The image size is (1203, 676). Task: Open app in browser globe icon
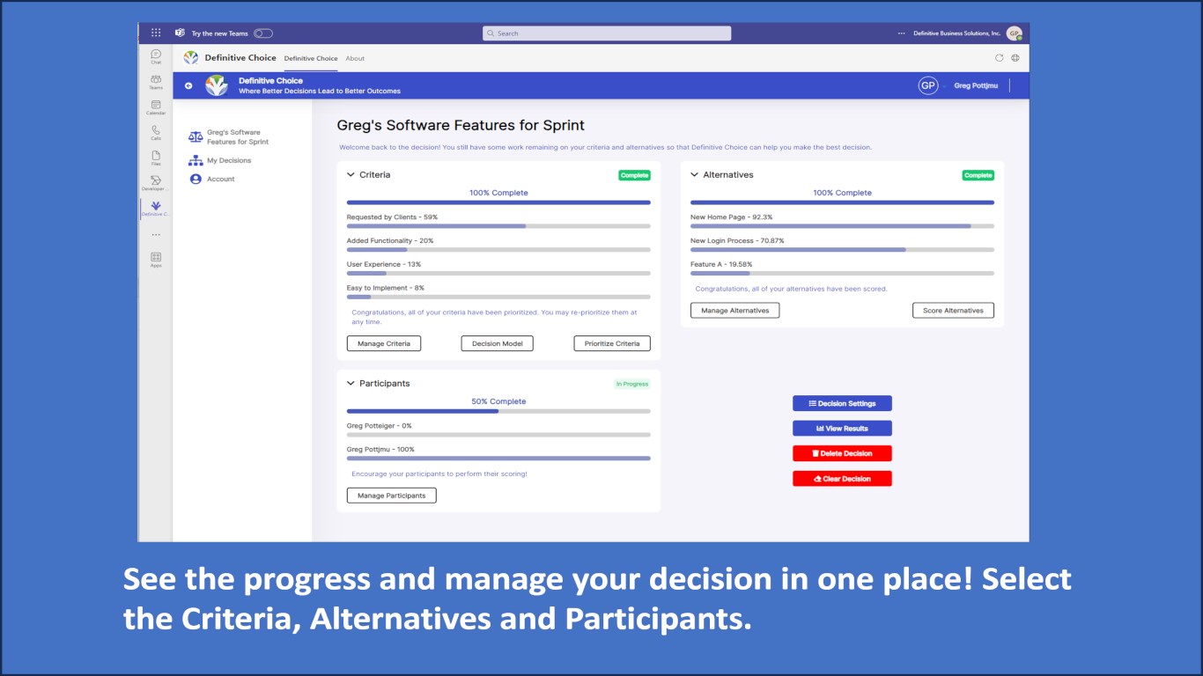point(1015,58)
